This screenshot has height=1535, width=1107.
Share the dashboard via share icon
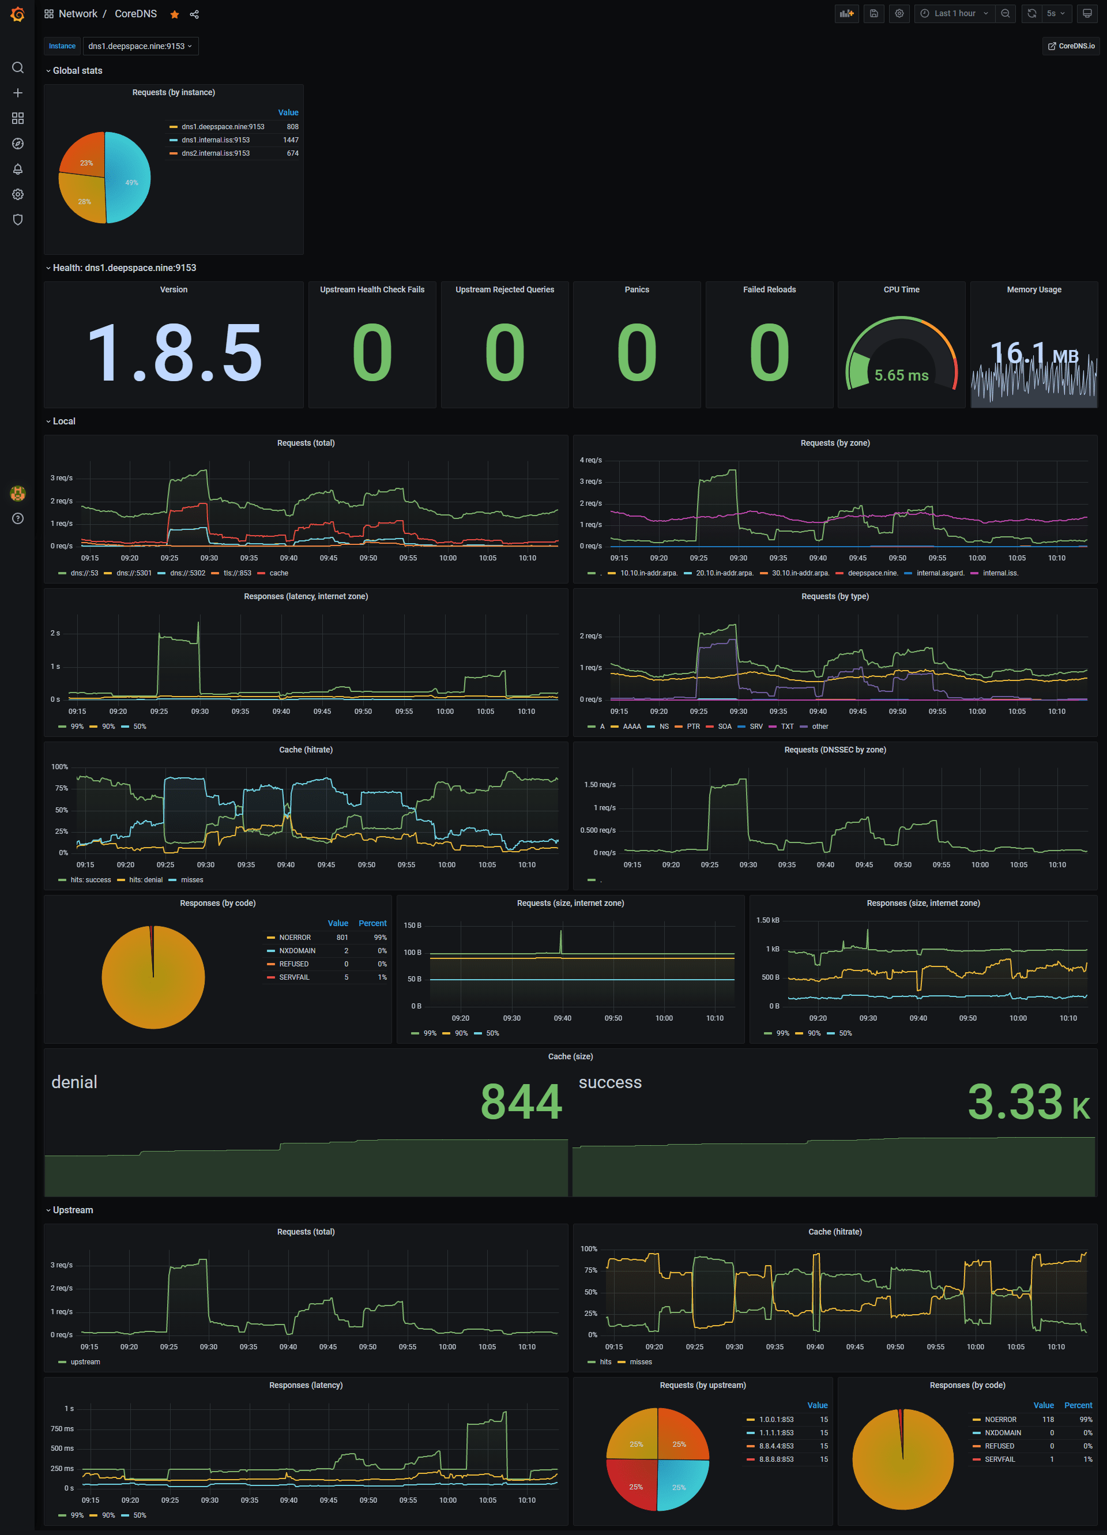(x=194, y=14)
